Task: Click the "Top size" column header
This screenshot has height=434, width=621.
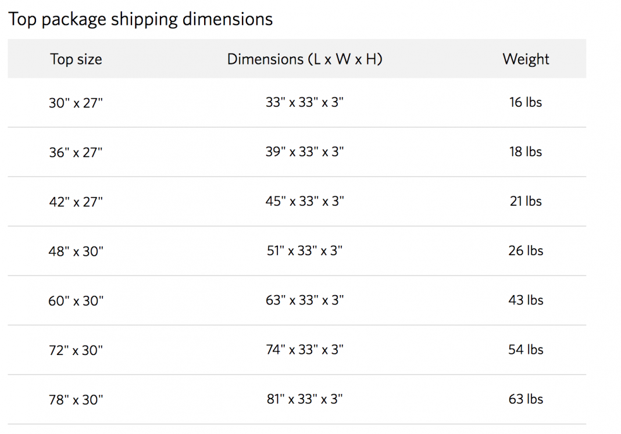Action: tap(76, 59)
